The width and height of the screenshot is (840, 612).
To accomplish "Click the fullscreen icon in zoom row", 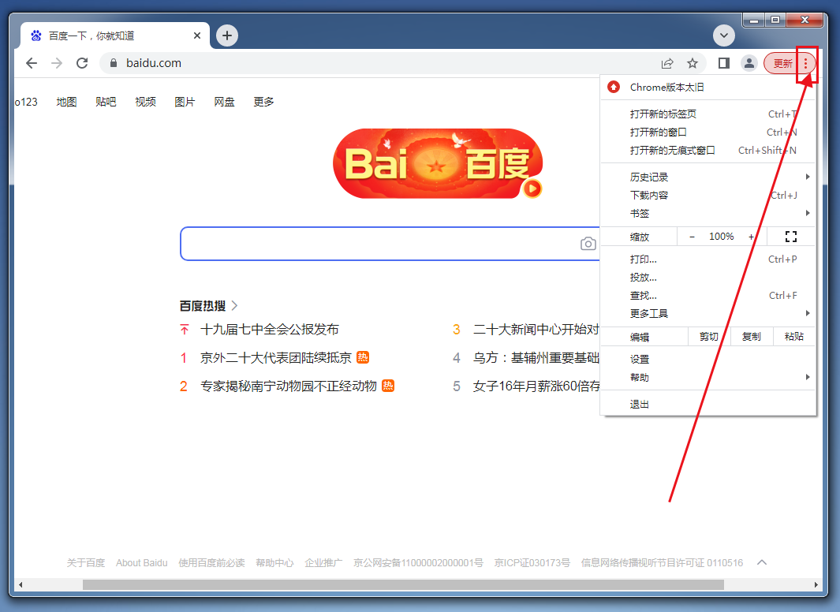I will 791,237.
